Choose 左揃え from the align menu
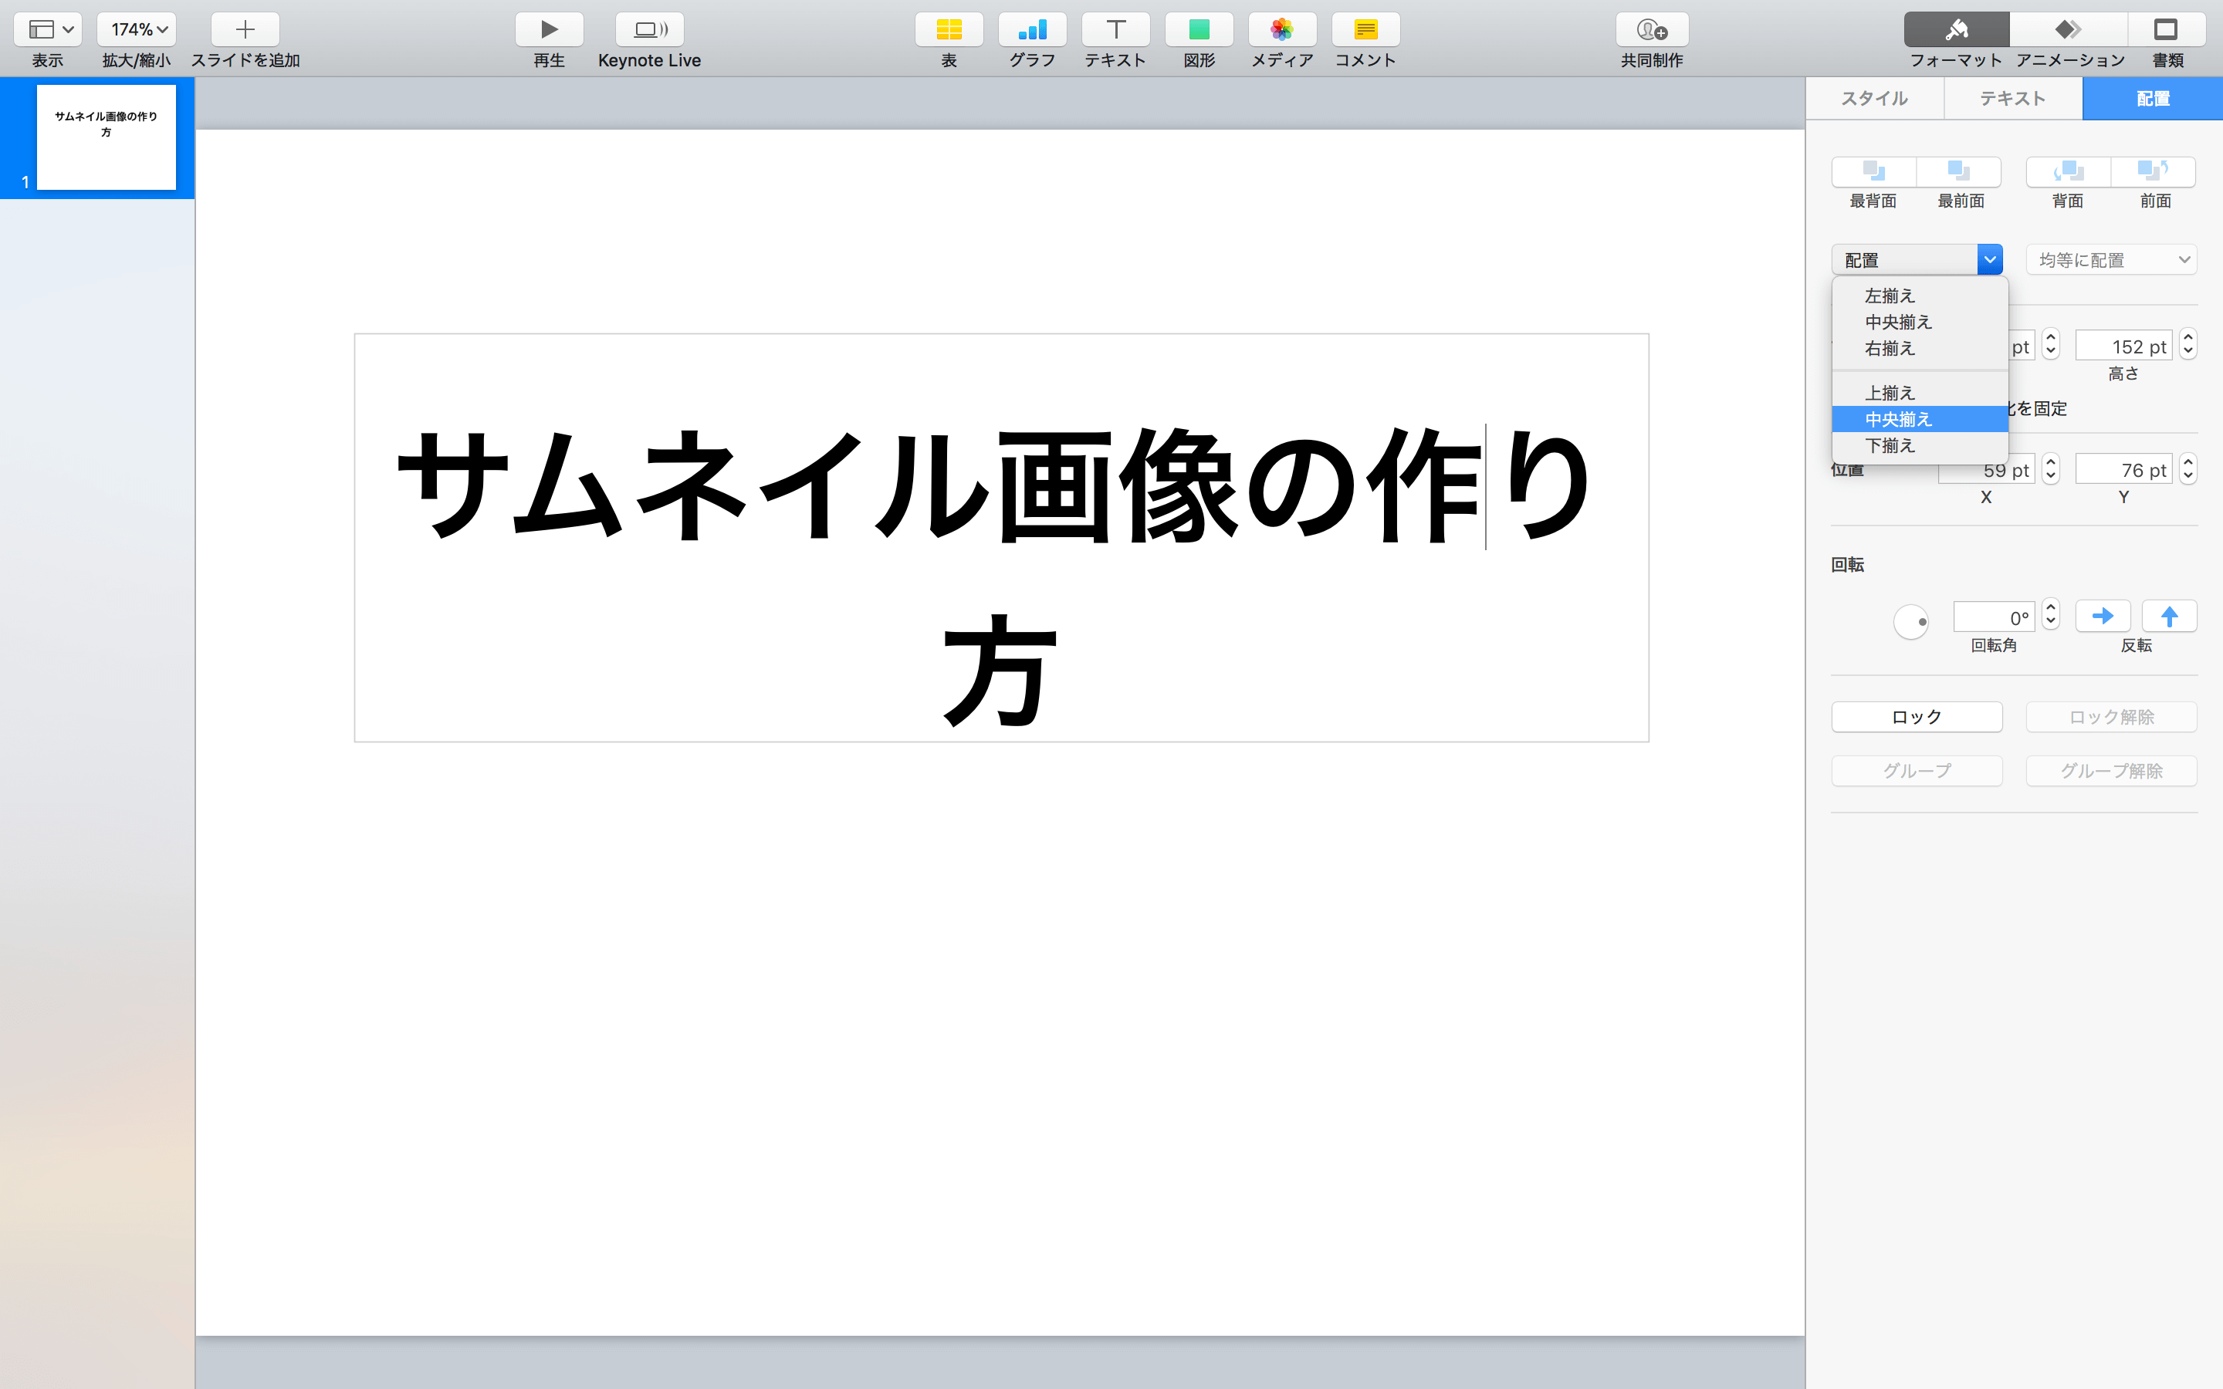This screenshot has height=1389, width=2223. (1920, 296)
